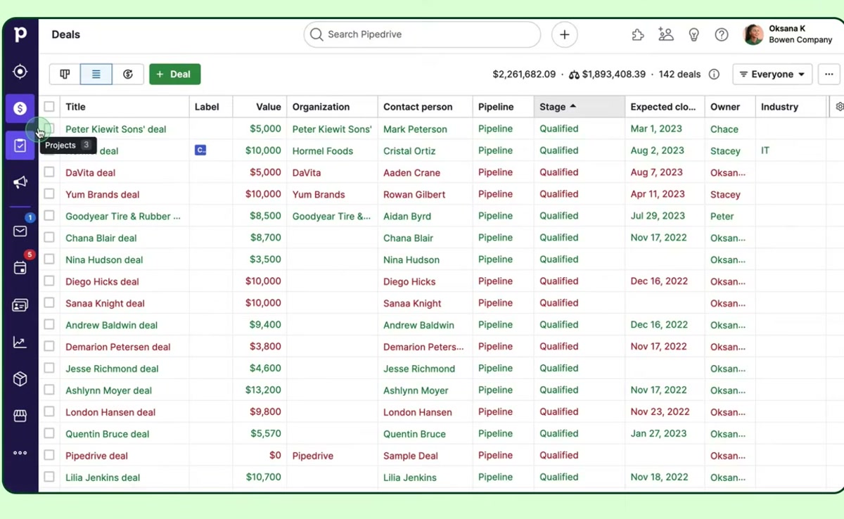Check the Diego Hicks deal checkbox
Image resolution: width=844 pixels, height=519 pixels.
(x=49, y=281)
